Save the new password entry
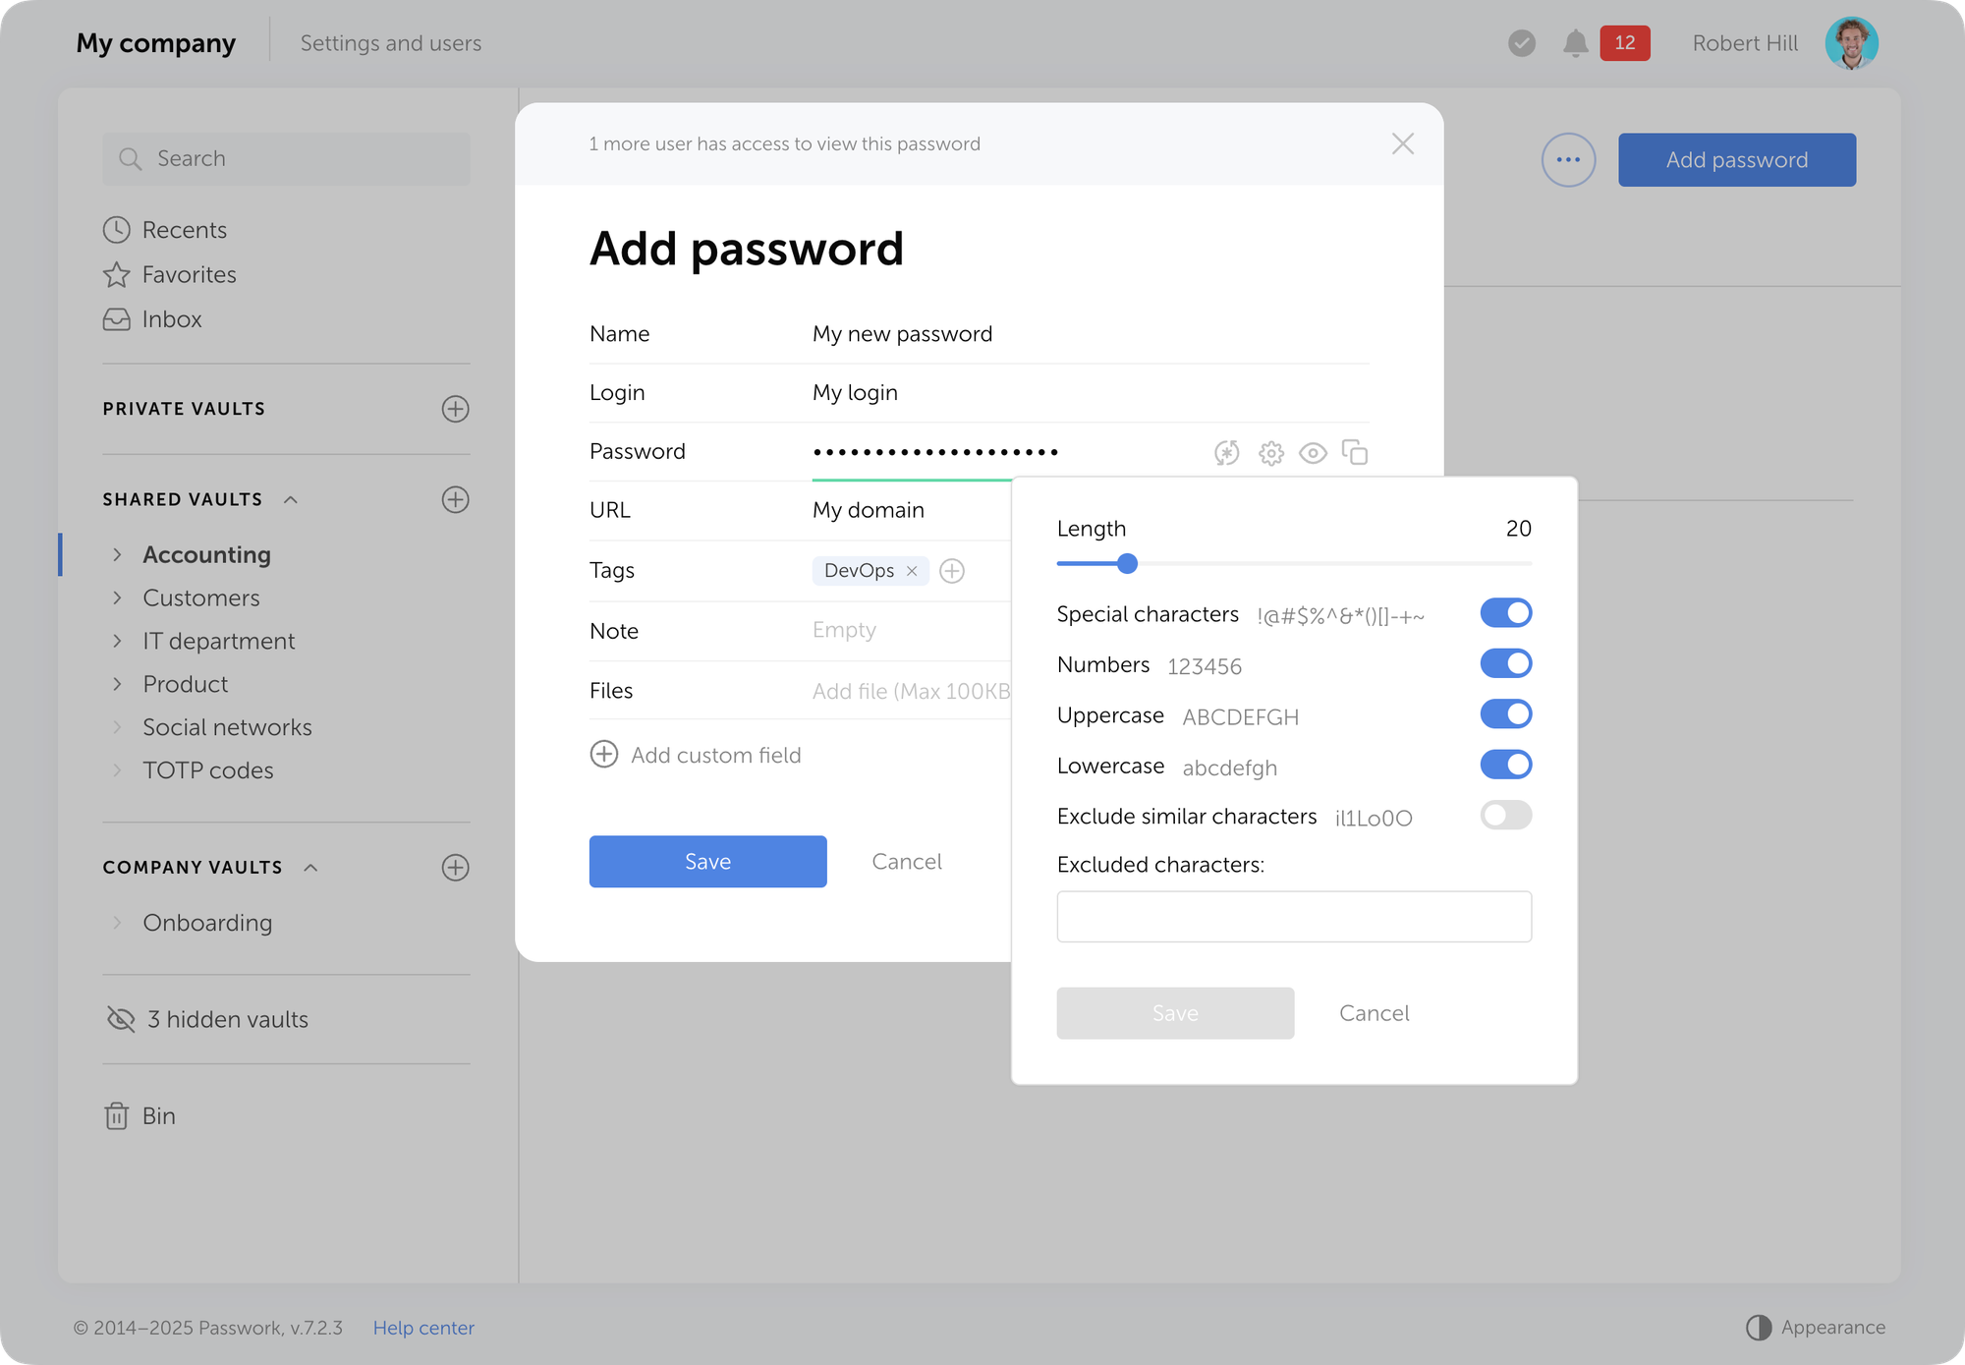1965x1365 pixels. click(707, 861)
